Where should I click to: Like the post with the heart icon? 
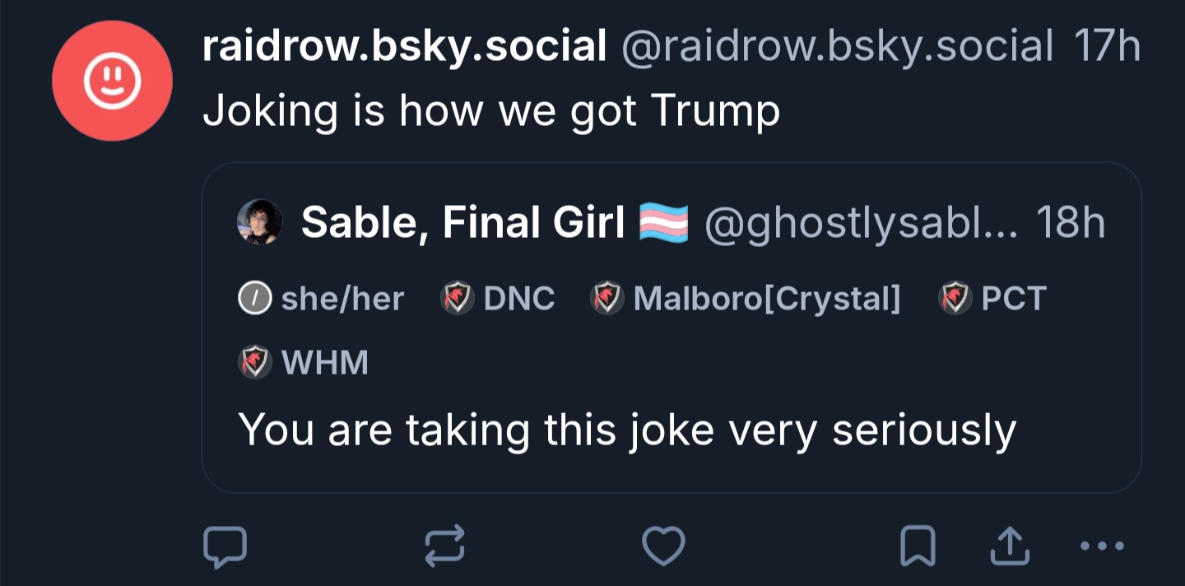coord(663,547)
